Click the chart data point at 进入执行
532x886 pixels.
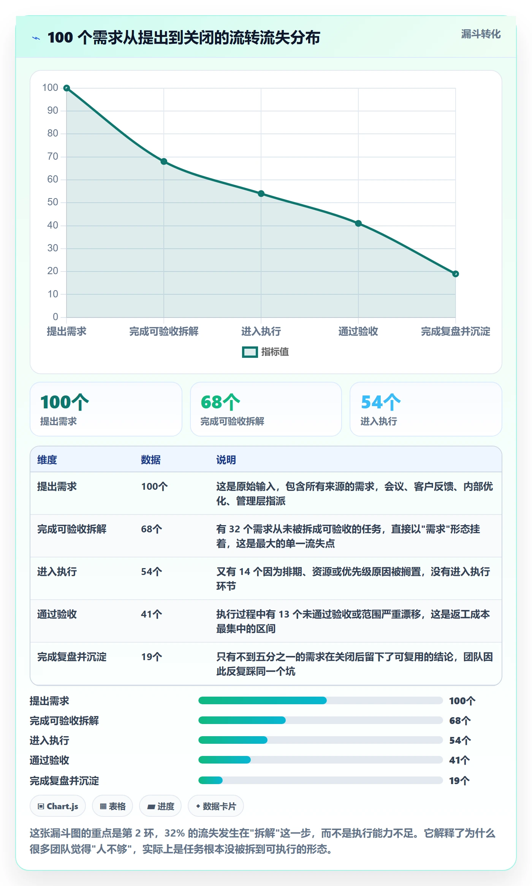(x=261, y=194)
